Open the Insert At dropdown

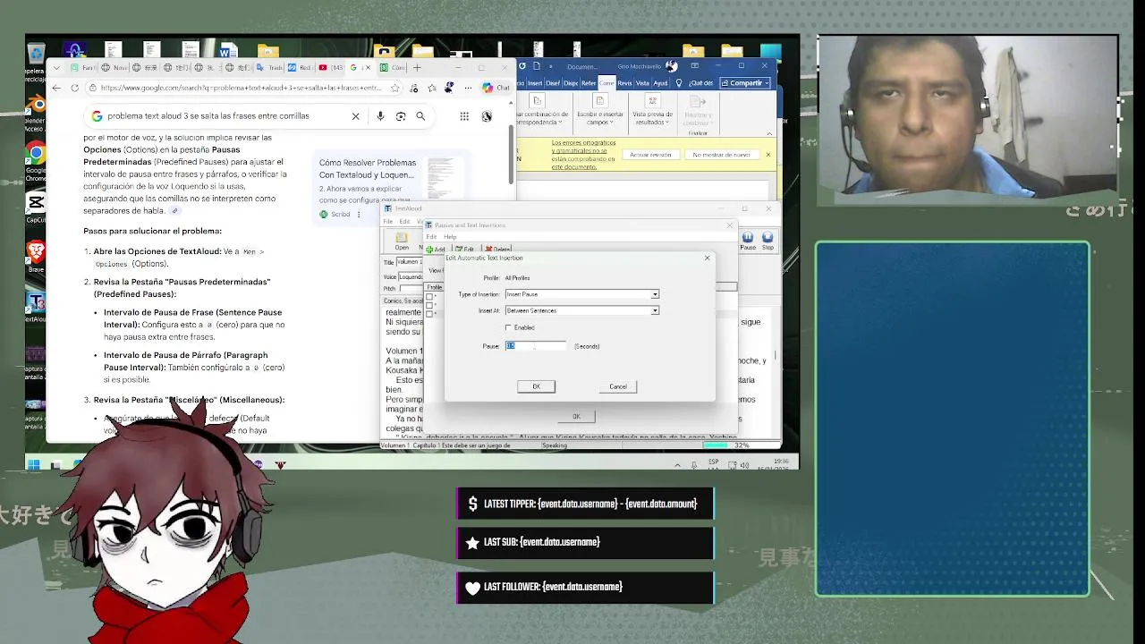[x=655, y=310]
